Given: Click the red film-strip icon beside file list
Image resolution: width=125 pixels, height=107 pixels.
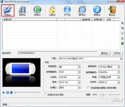Looking at the screenshot, I should tap(122, 28).
